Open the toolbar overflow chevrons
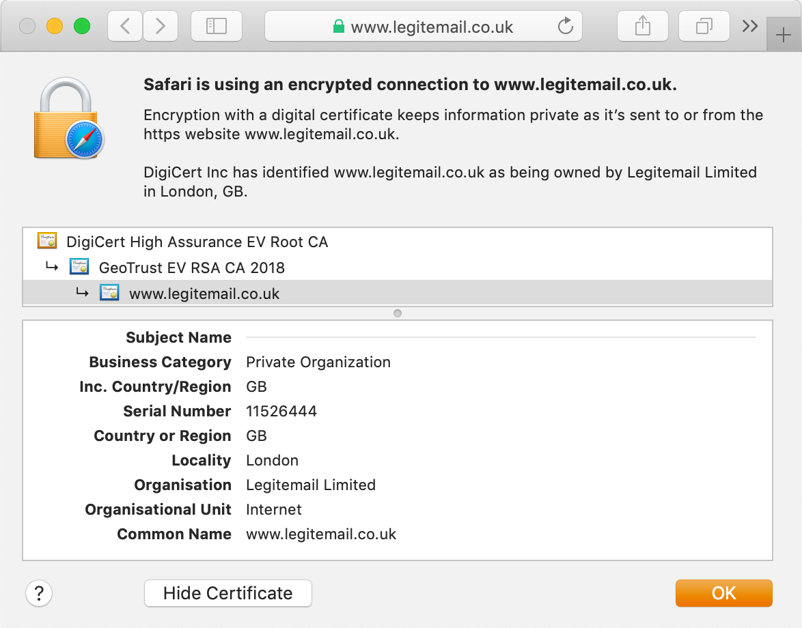The image size is (802, 628). coord(750,26)
